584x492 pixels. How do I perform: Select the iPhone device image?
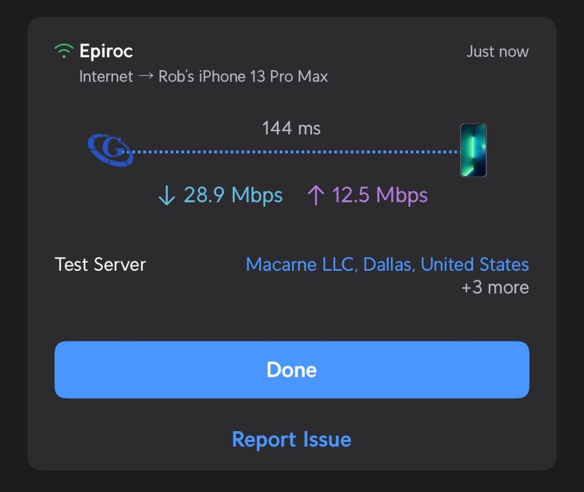pyautogui.click(x=474, y=150)
